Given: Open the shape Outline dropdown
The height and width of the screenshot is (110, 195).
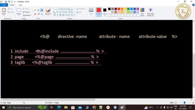Looking at the screenshot, I should 81,9.
